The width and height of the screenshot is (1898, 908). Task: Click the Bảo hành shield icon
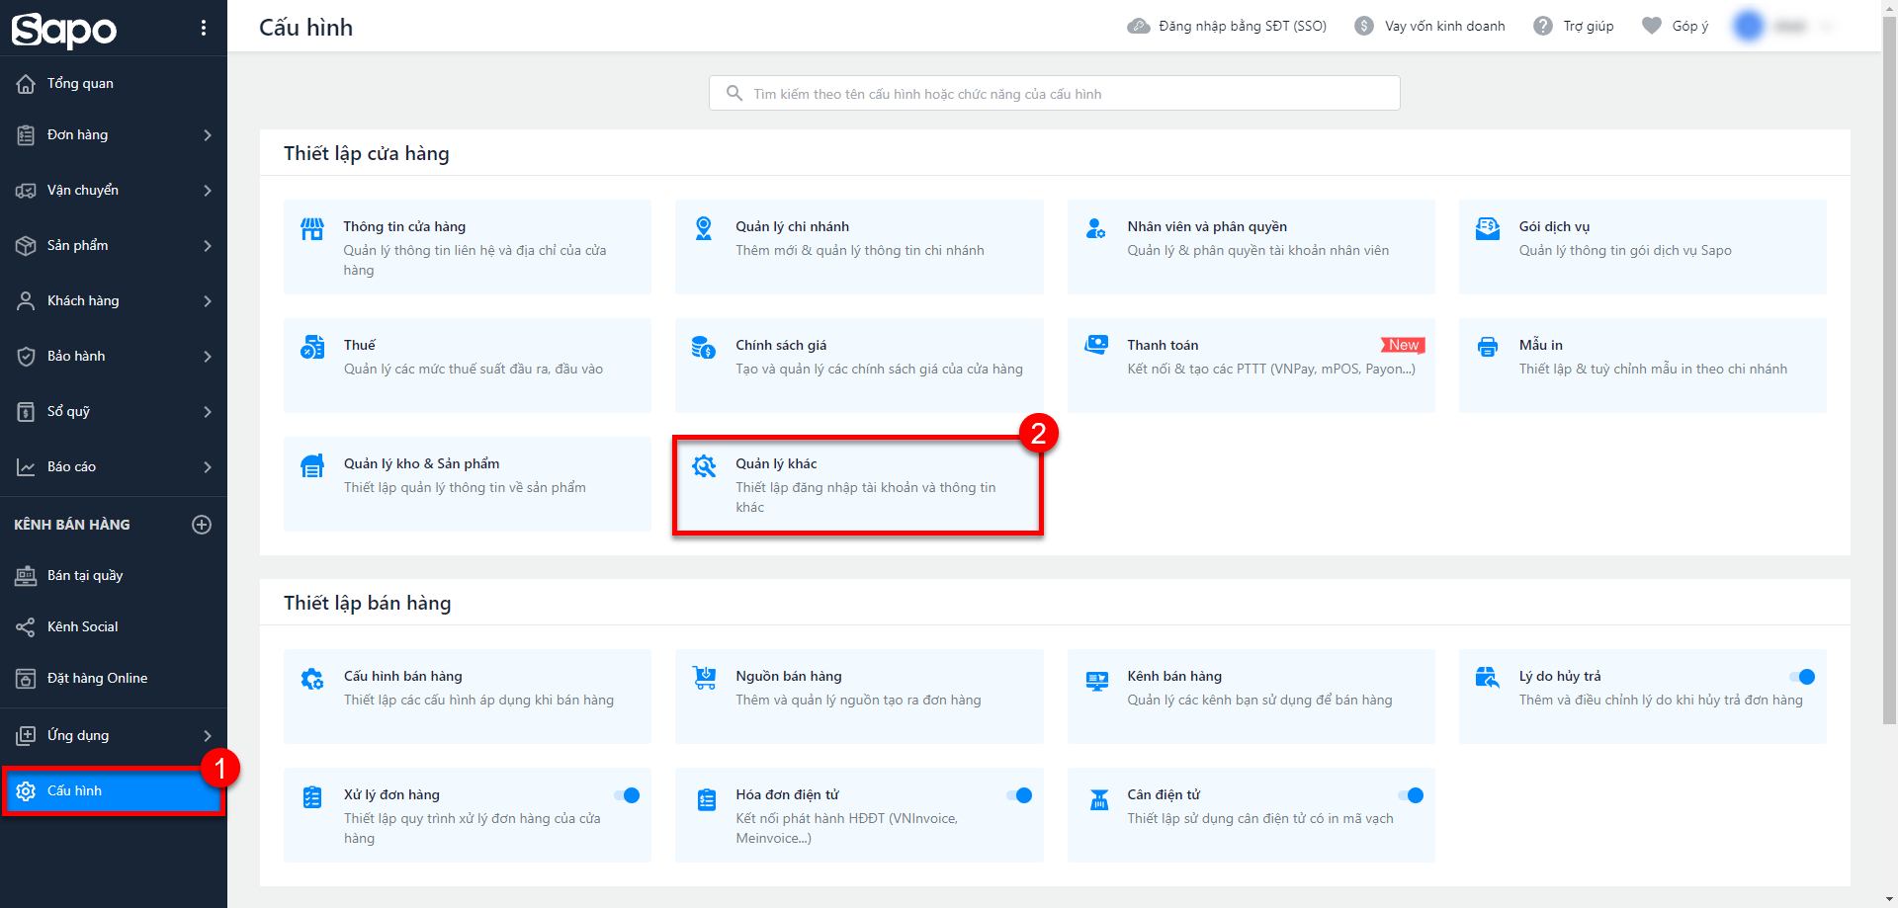coord(26,357)
